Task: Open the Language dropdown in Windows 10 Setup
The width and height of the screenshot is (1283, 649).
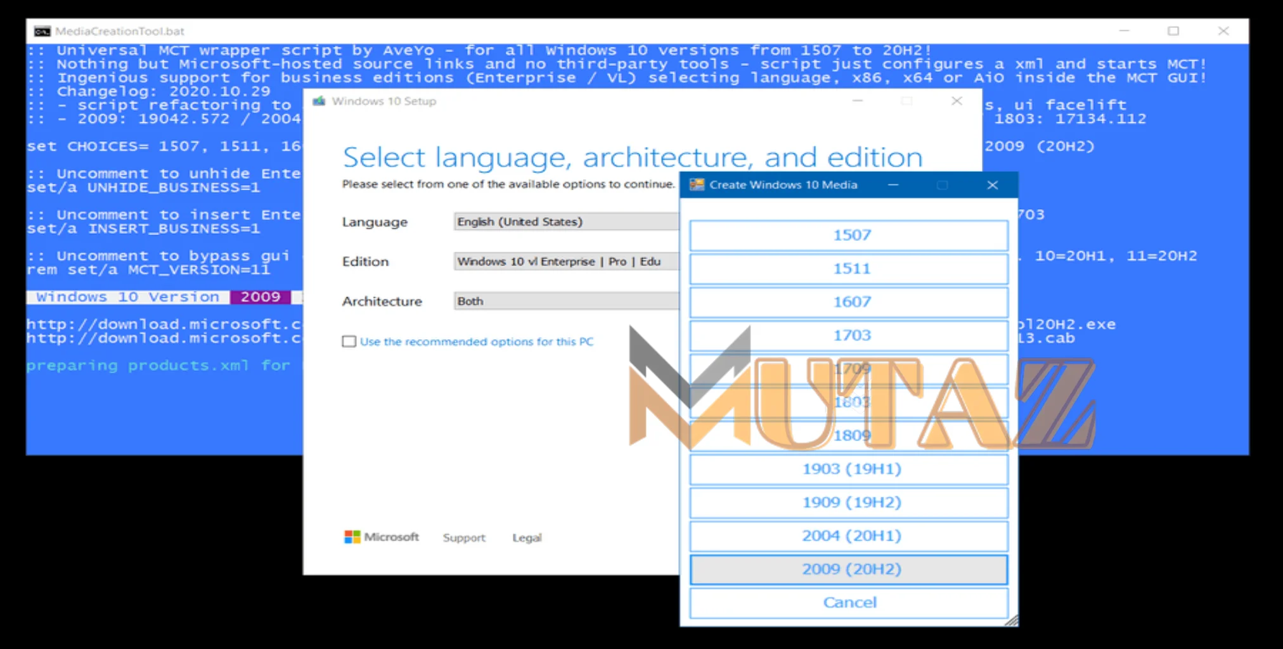Action: pos(566,222)
